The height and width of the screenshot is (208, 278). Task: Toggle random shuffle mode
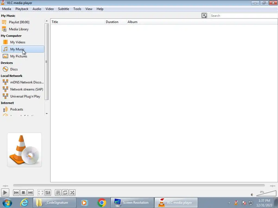[x=72, y=193]
